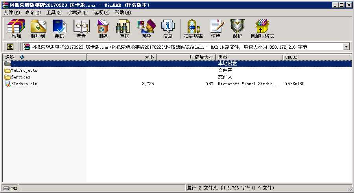Select the parent directory '..' row
Image resolution: width=354 pixels, height=193 pixels.
(x=177, y=64)
